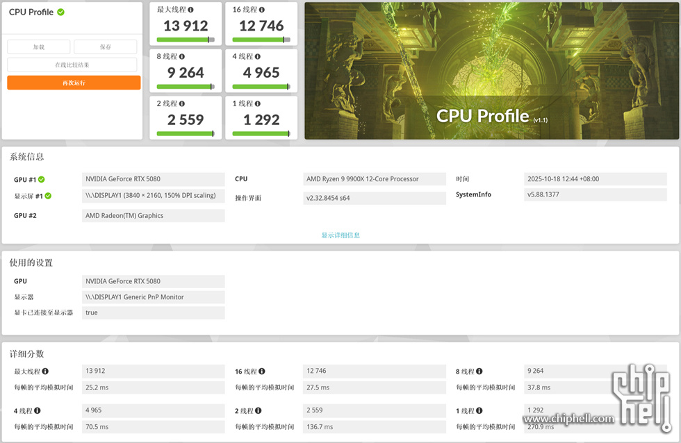Click the green checkmark beside 显示屏 #1

point(48,197)
